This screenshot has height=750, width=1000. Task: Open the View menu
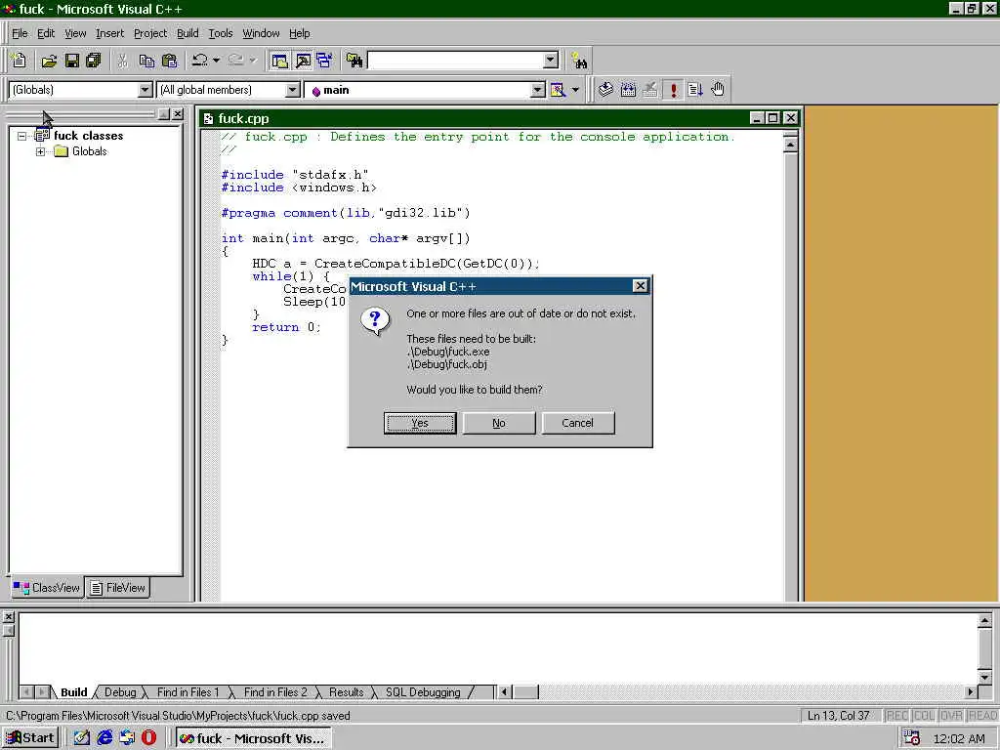75,33
